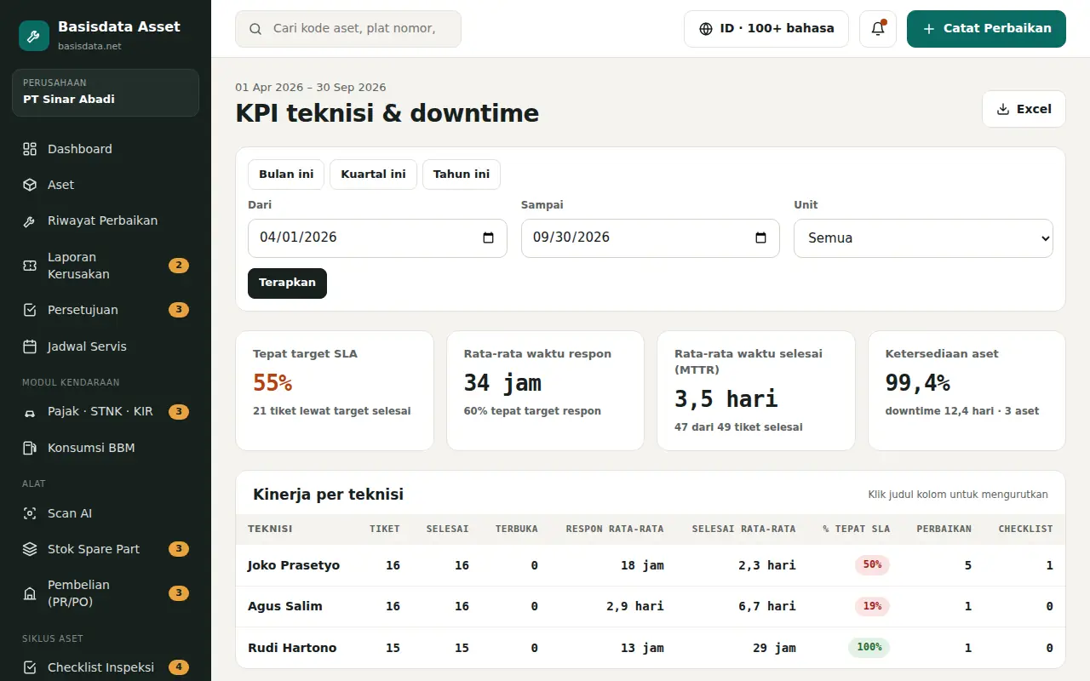Click the globe language icon
The width and height of the screenshot is (1090, 681).
click(706, 29)
